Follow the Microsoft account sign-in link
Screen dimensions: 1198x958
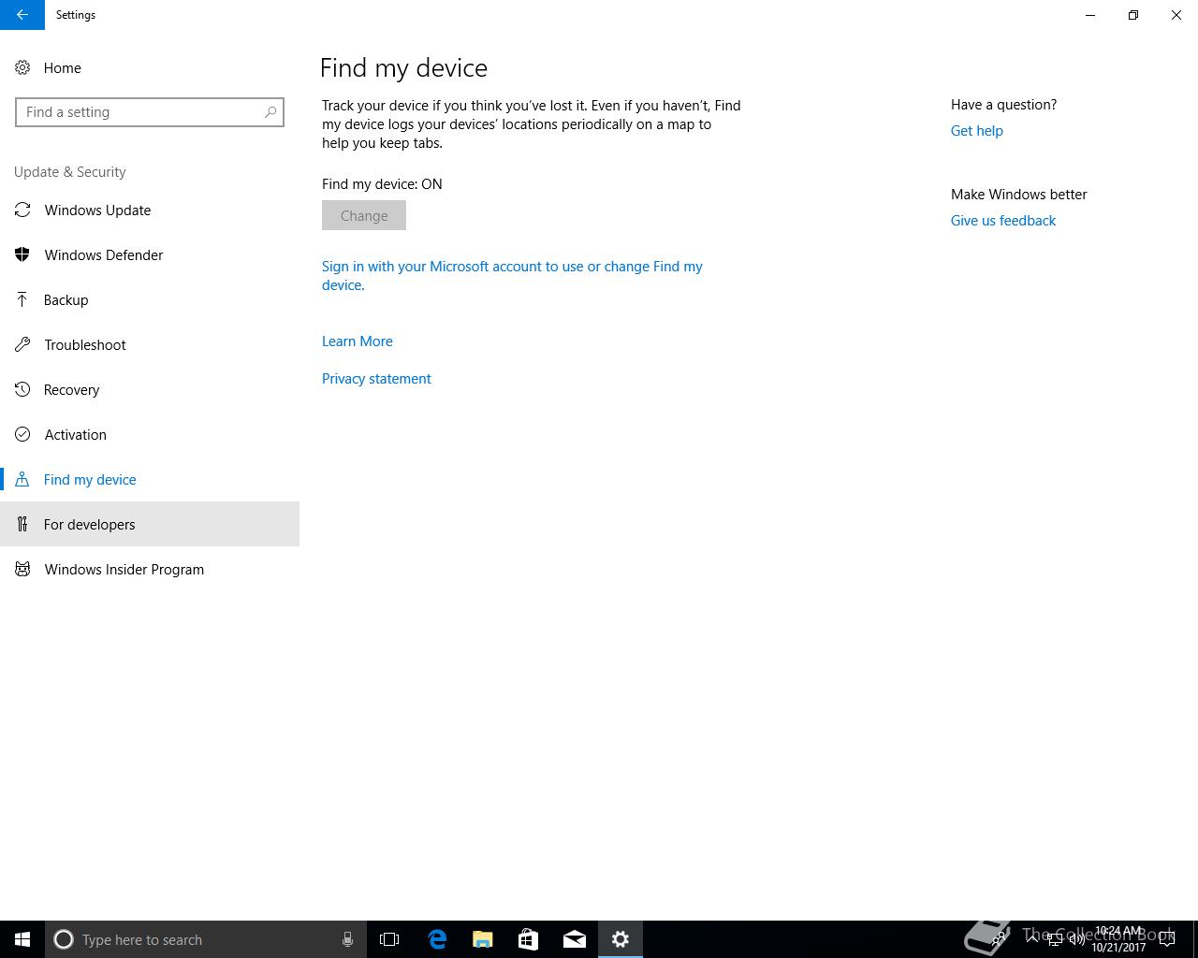click(x=512, y=276)
